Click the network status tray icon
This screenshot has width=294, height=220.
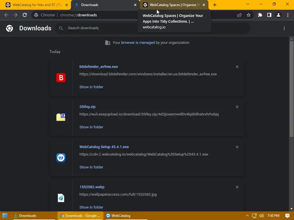[x=254, y=216]
